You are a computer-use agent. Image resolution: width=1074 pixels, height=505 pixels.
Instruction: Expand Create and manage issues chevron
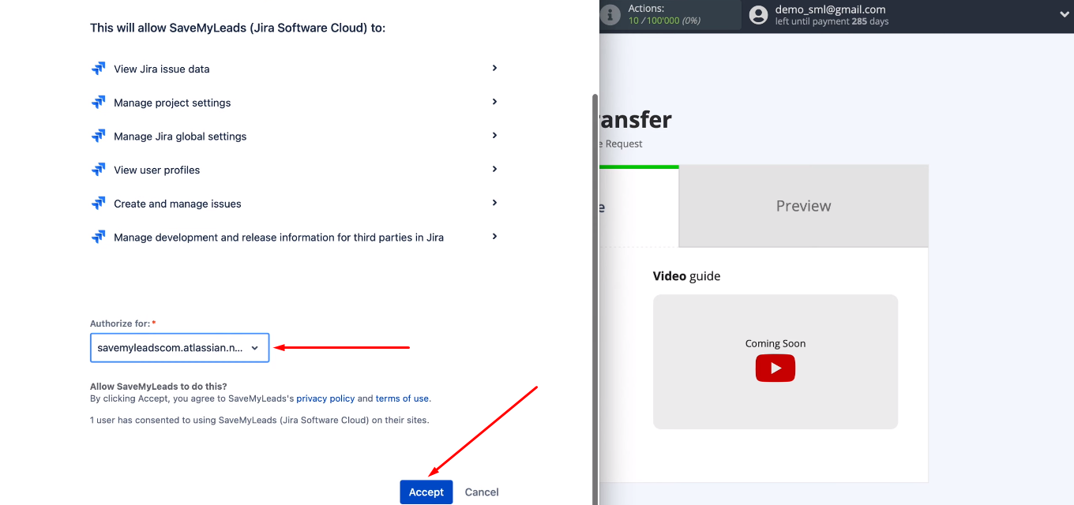click(494, 203)
